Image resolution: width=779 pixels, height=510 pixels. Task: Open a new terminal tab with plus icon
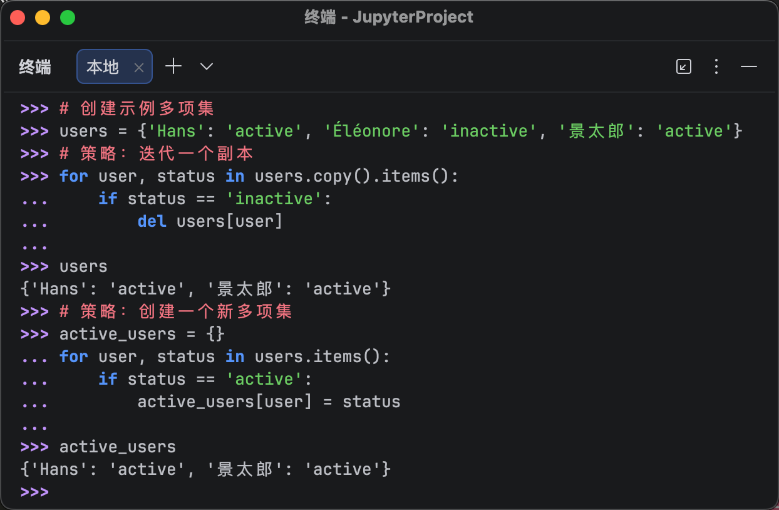[x=173, y=66]
